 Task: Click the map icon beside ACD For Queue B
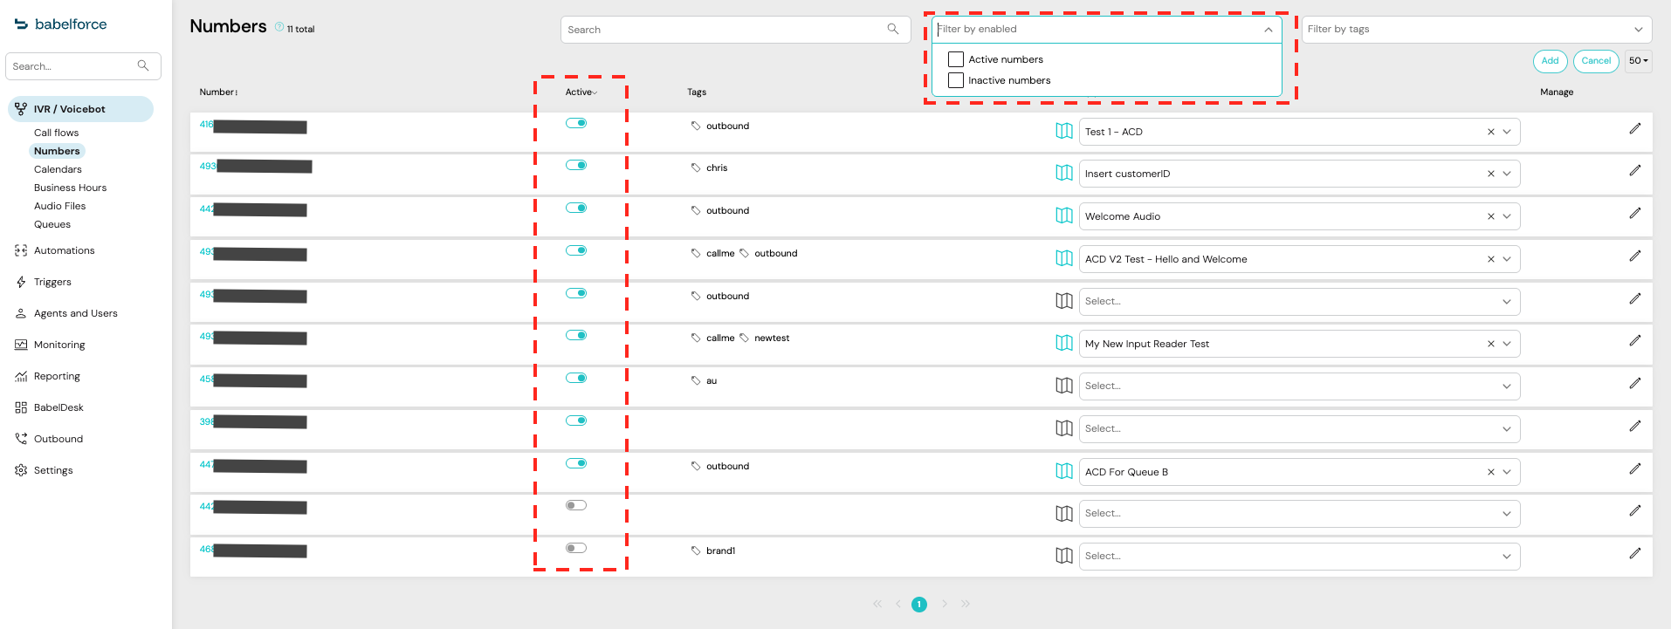click(1063, 471)
